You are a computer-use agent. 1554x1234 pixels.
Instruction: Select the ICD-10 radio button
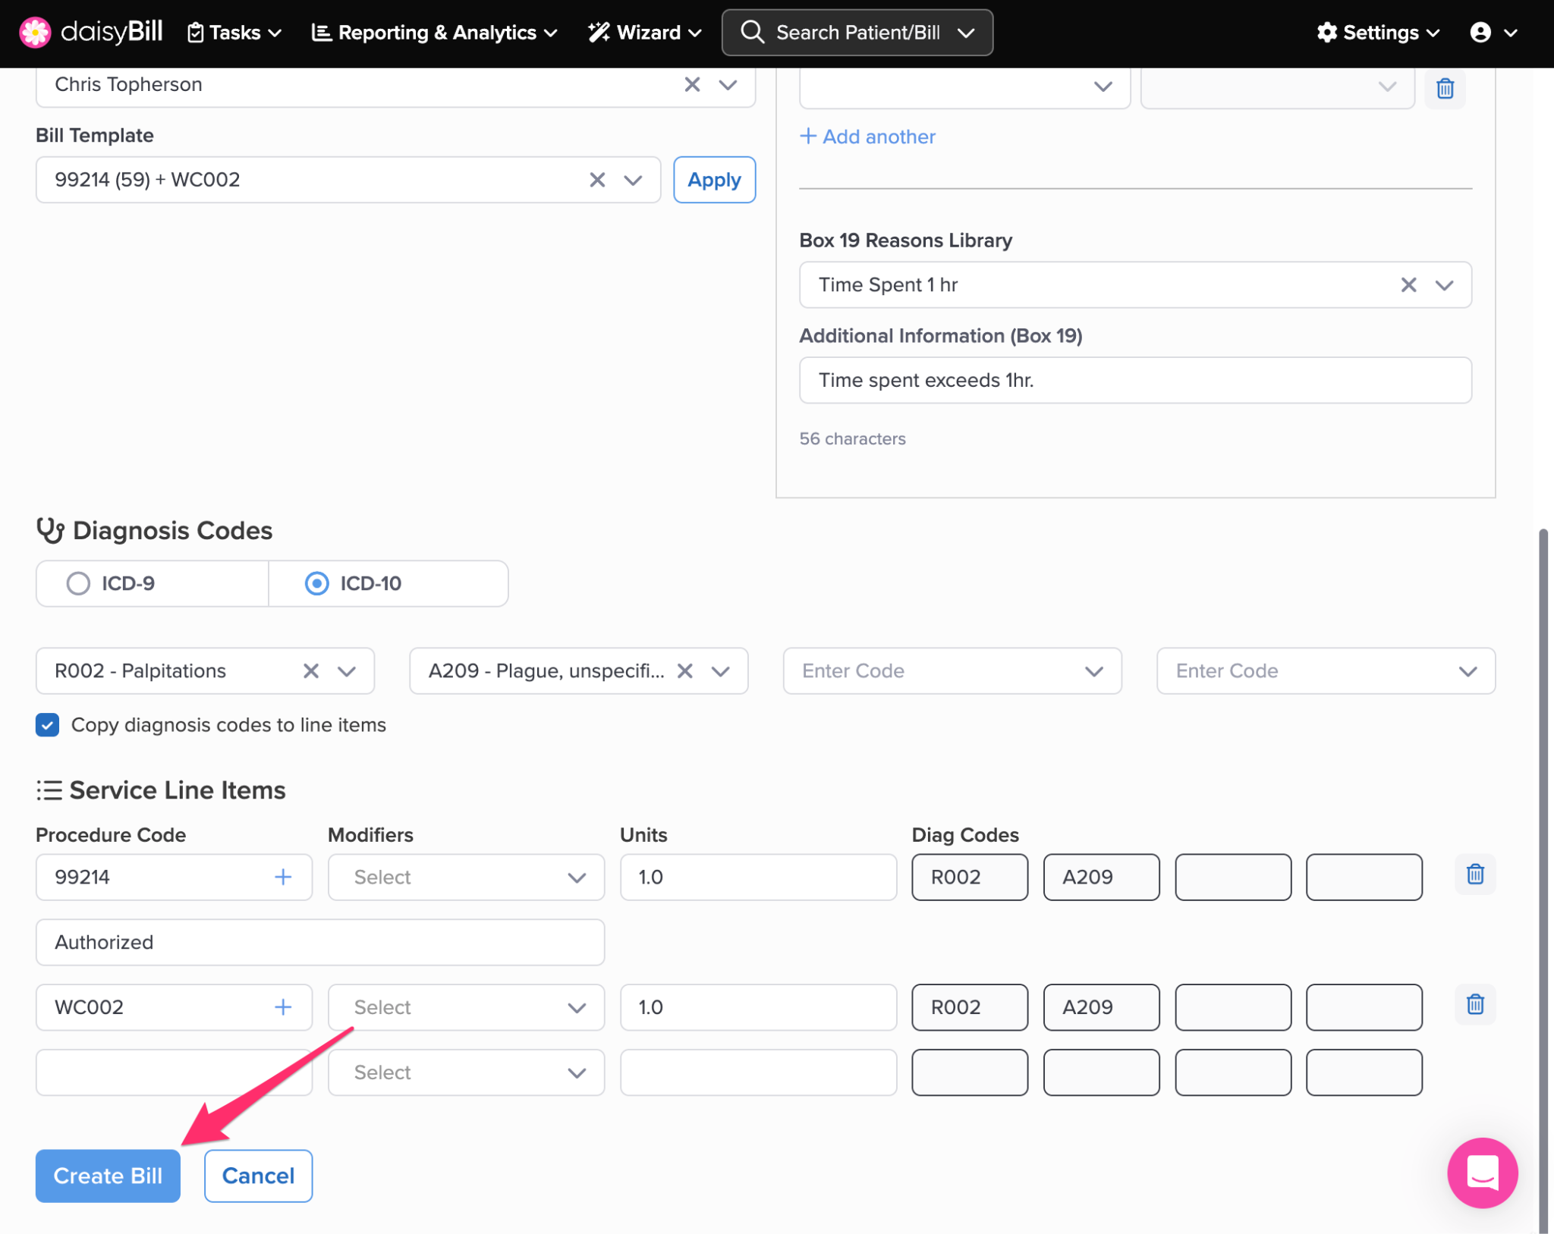[x=316, y=583]
